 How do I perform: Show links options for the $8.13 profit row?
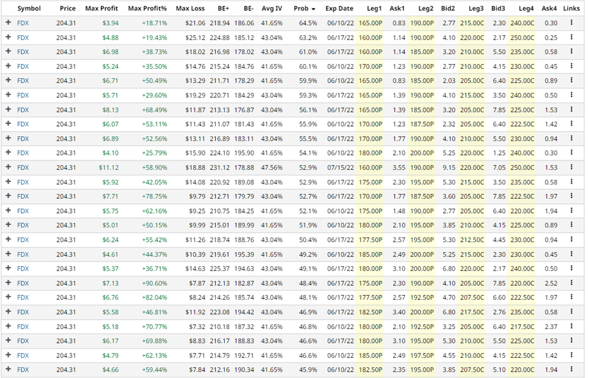coord(571,109)
